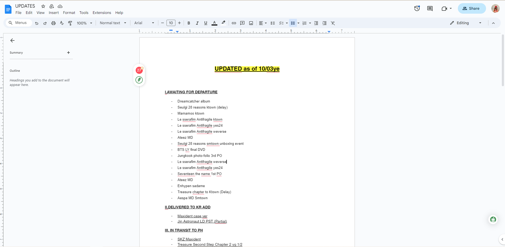The height and width of the screenshot is (247, 505).
Task: Start a Meet call camera icon
Action: pos(444,8)
